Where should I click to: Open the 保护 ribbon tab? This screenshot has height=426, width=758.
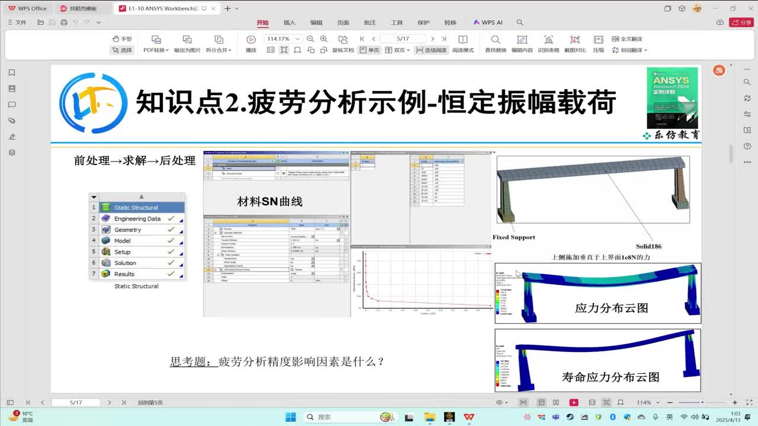423,22
